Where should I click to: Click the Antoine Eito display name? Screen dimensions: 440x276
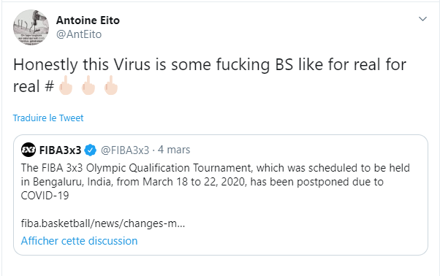tap(88, 20)
